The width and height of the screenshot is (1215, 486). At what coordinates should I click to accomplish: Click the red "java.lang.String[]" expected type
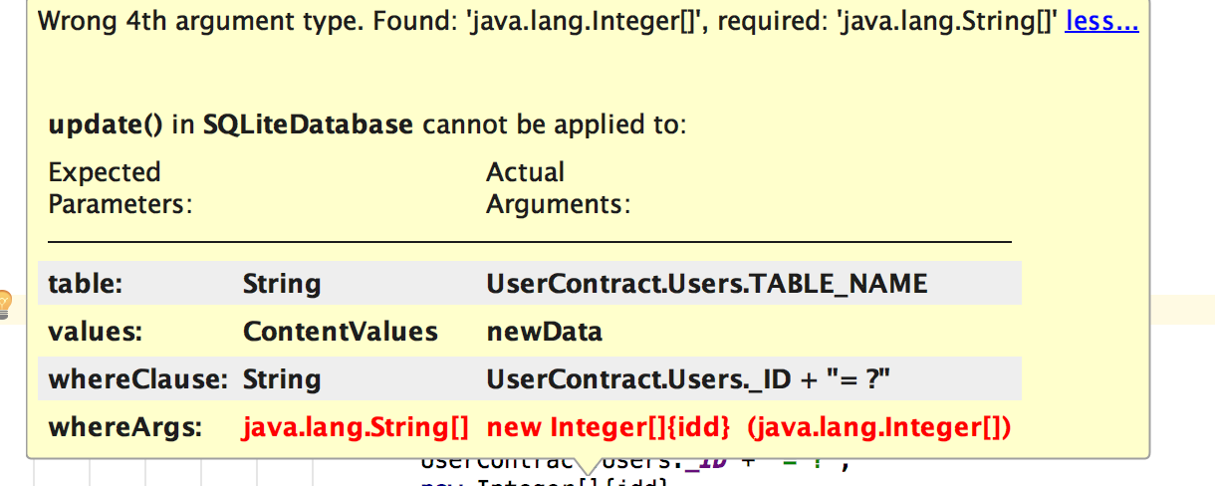pyautogui.click(x=356, y=427)
